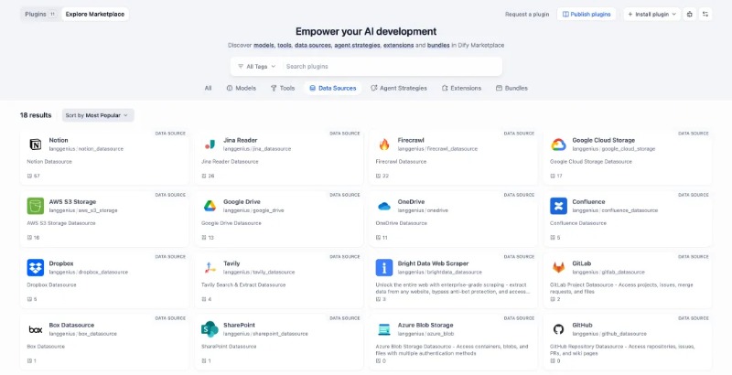Open the Sort by Most Popular dropdown

(98, 115)
